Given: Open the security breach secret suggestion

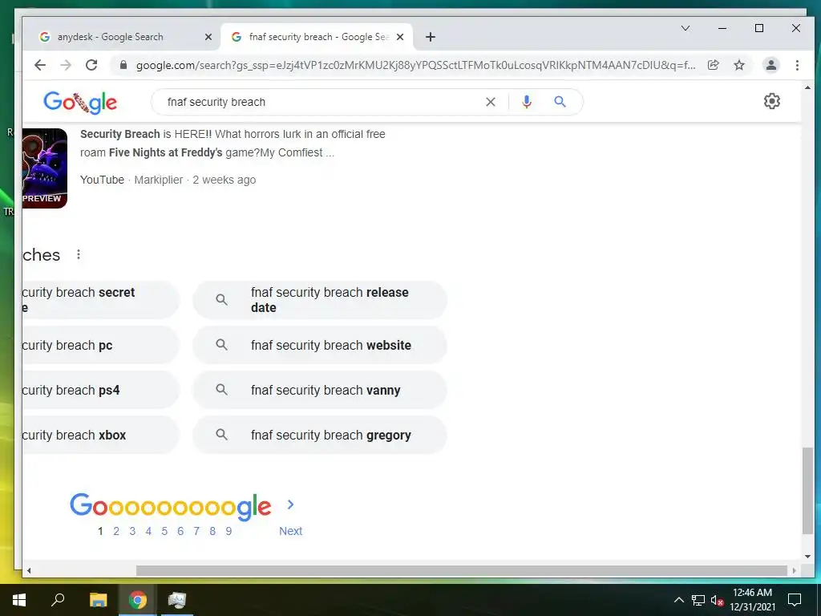Looking at the screenshot, I should pos(100,300).
